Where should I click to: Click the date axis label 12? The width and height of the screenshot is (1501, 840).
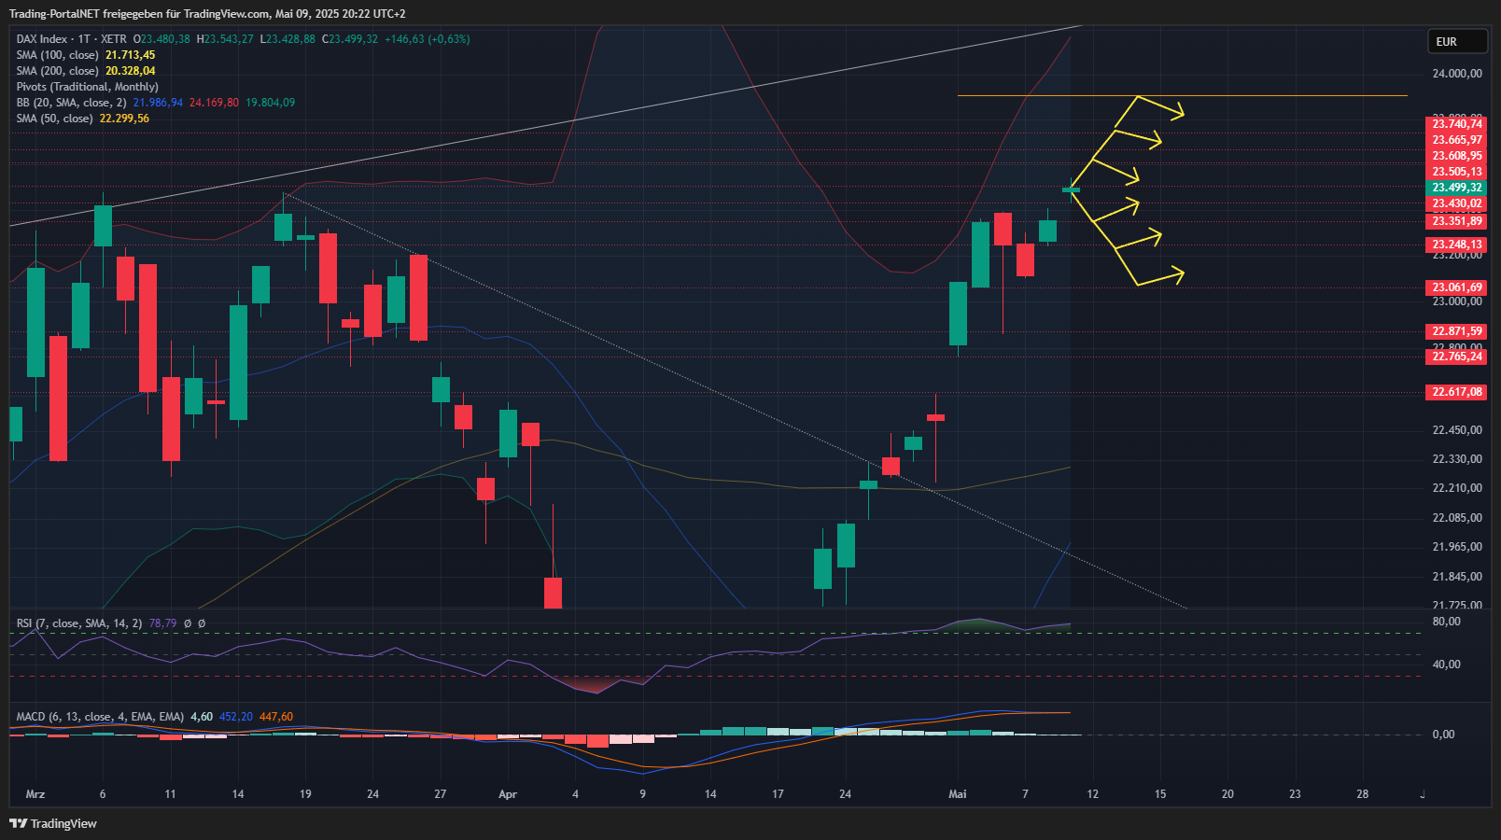coord(1093,794)
